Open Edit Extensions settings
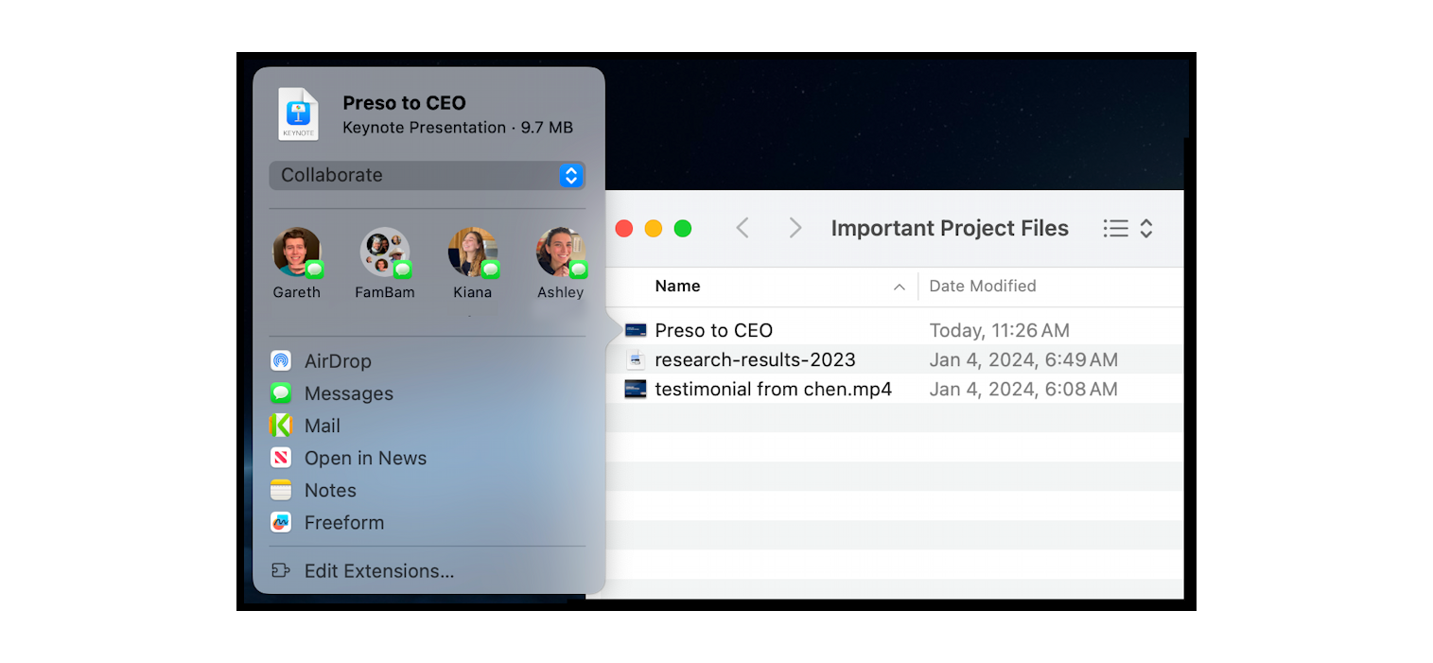This screenshot has width=1433, height=663. 377,570
